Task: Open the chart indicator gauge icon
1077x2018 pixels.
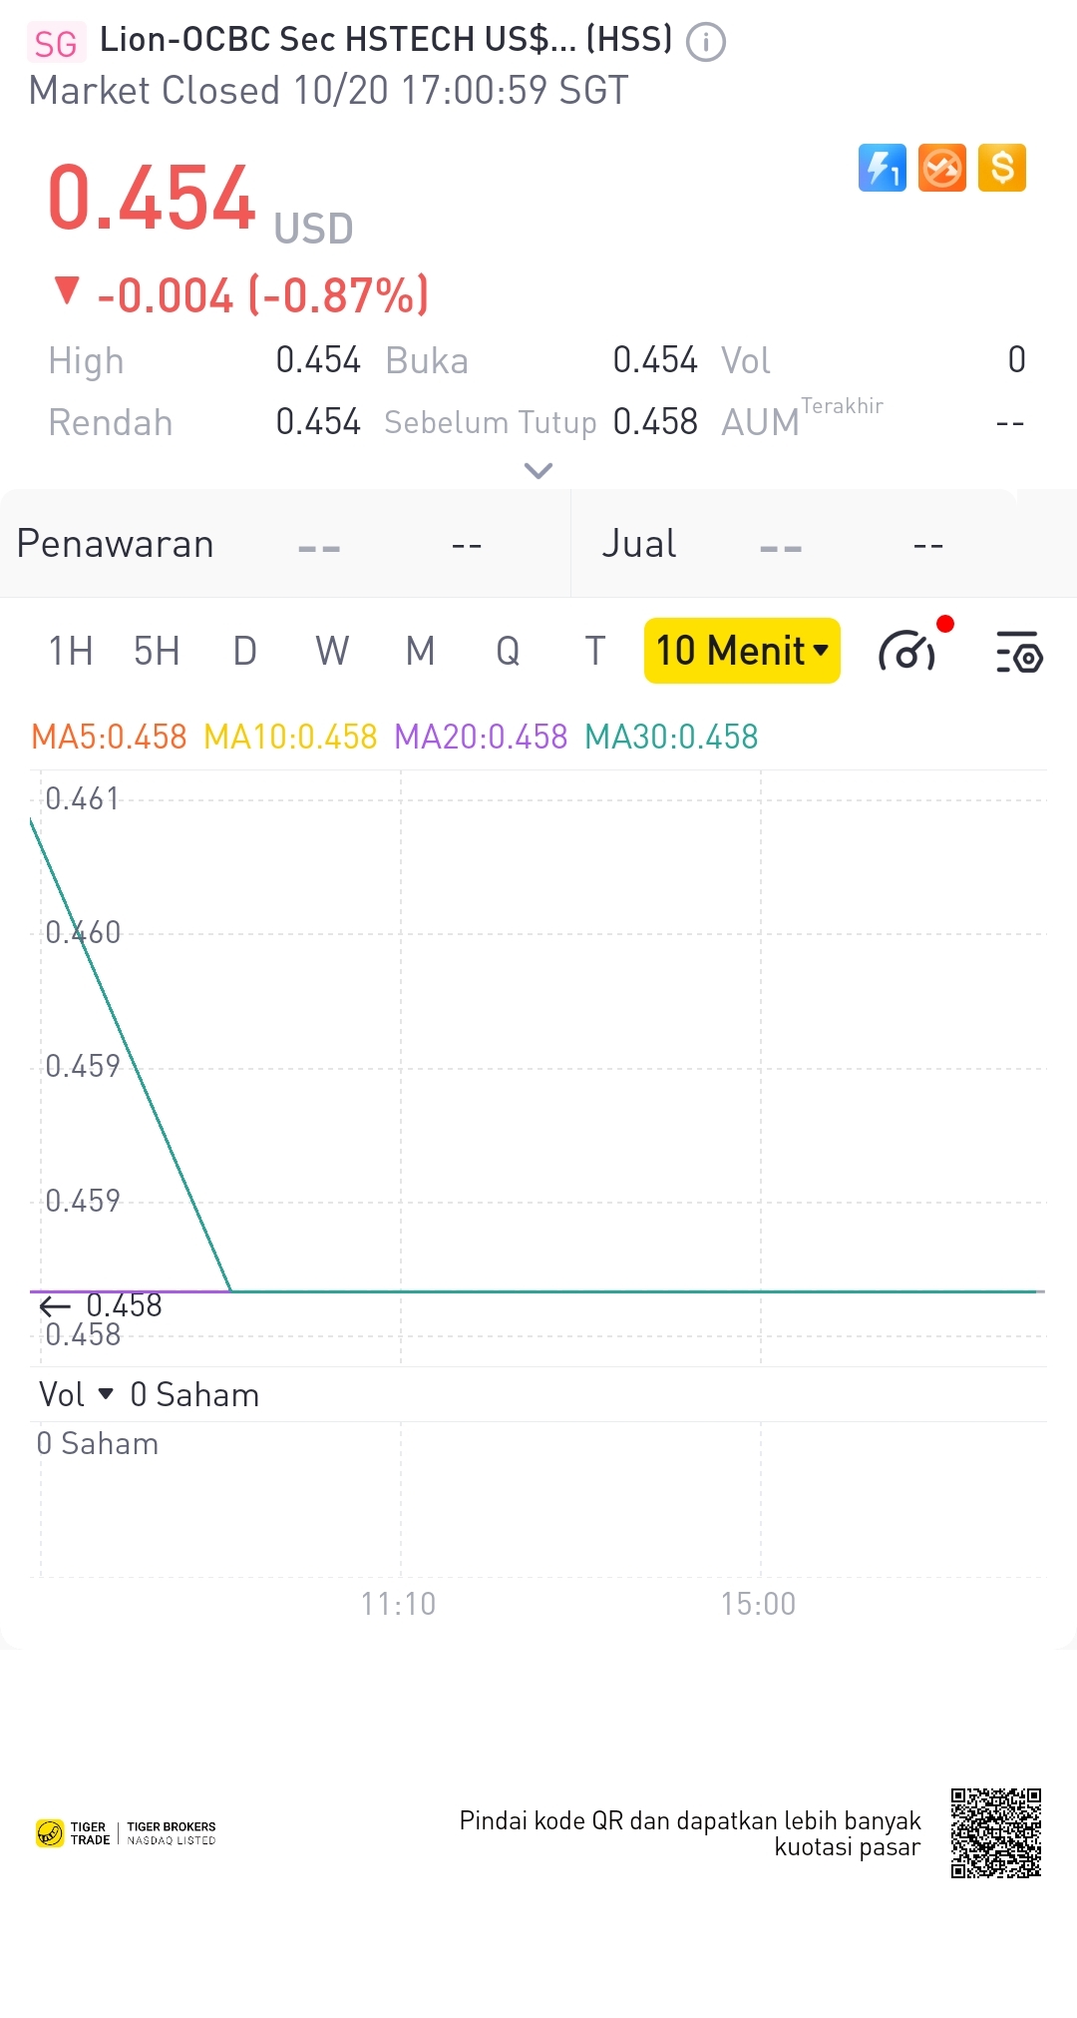Action: tap(907, 653)
